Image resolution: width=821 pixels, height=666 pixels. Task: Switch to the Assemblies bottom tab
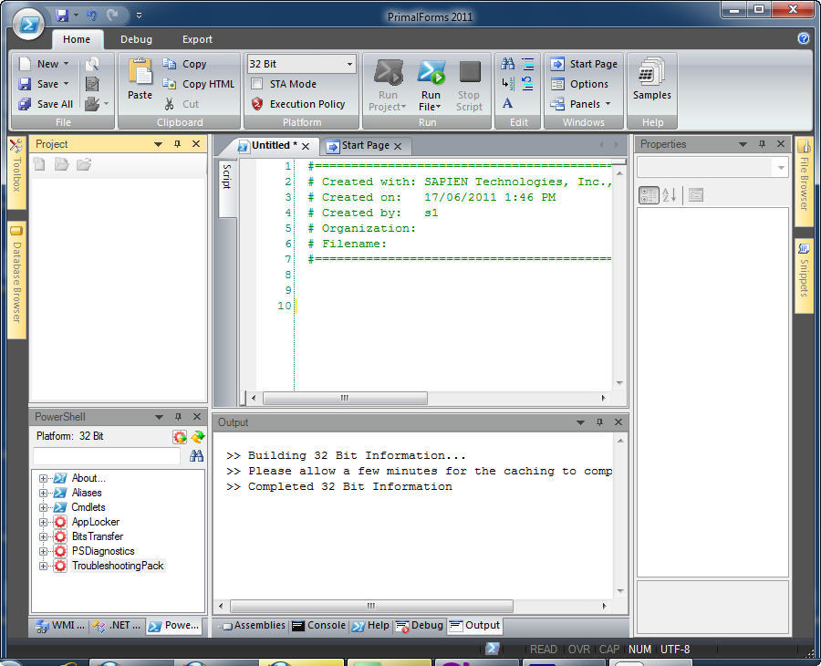pos(254,626)
